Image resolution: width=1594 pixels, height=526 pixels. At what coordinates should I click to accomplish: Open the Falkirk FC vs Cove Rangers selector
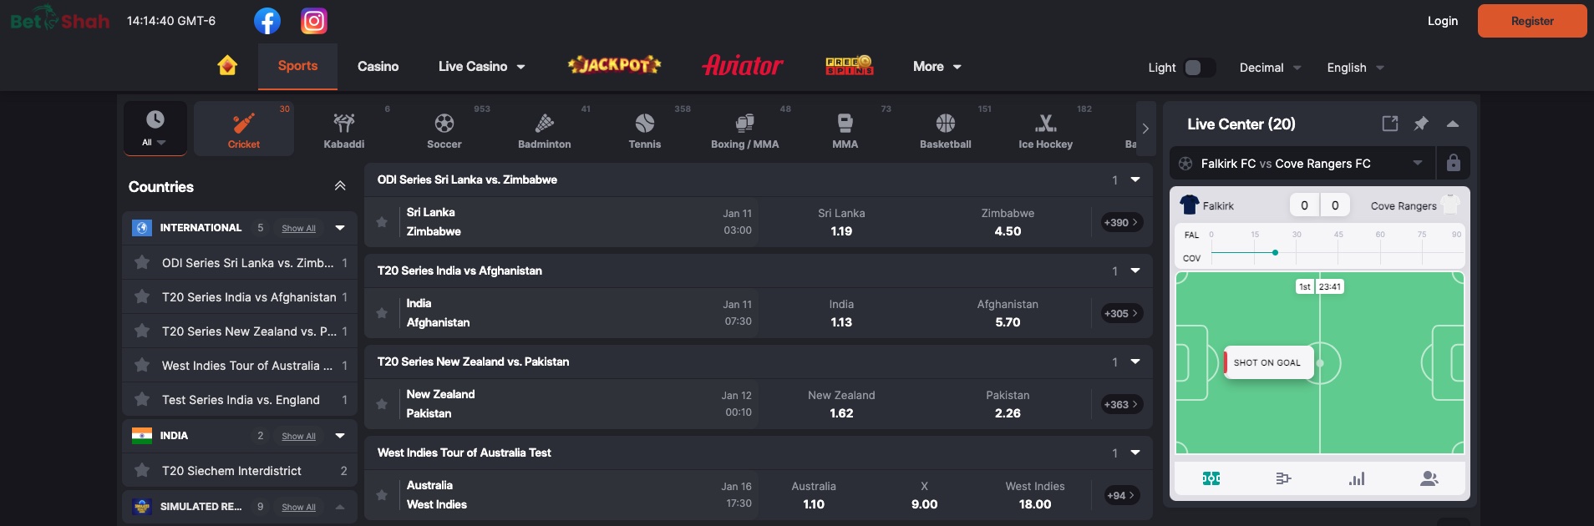pyautogui.click(x=1303, y=164)
